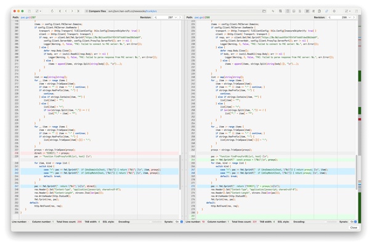This screenshot has width=372, height=246.
Task: Click the left pane vertical scrollbar
Action: tap(180, 172)
